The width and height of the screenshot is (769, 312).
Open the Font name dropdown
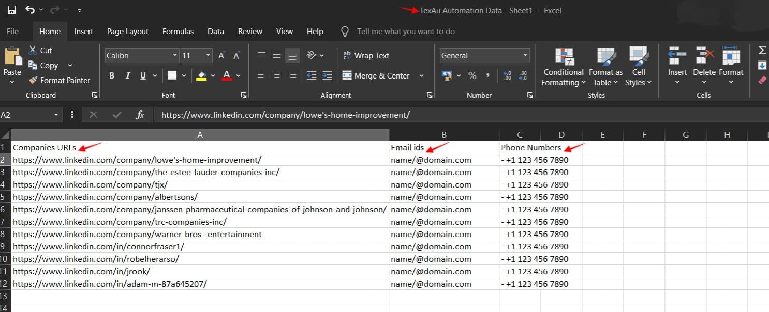tap(174, 55)
